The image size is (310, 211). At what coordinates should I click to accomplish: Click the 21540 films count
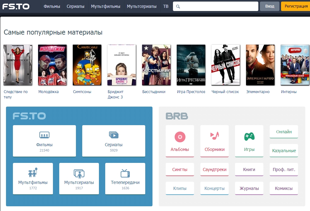coord(44,150)
